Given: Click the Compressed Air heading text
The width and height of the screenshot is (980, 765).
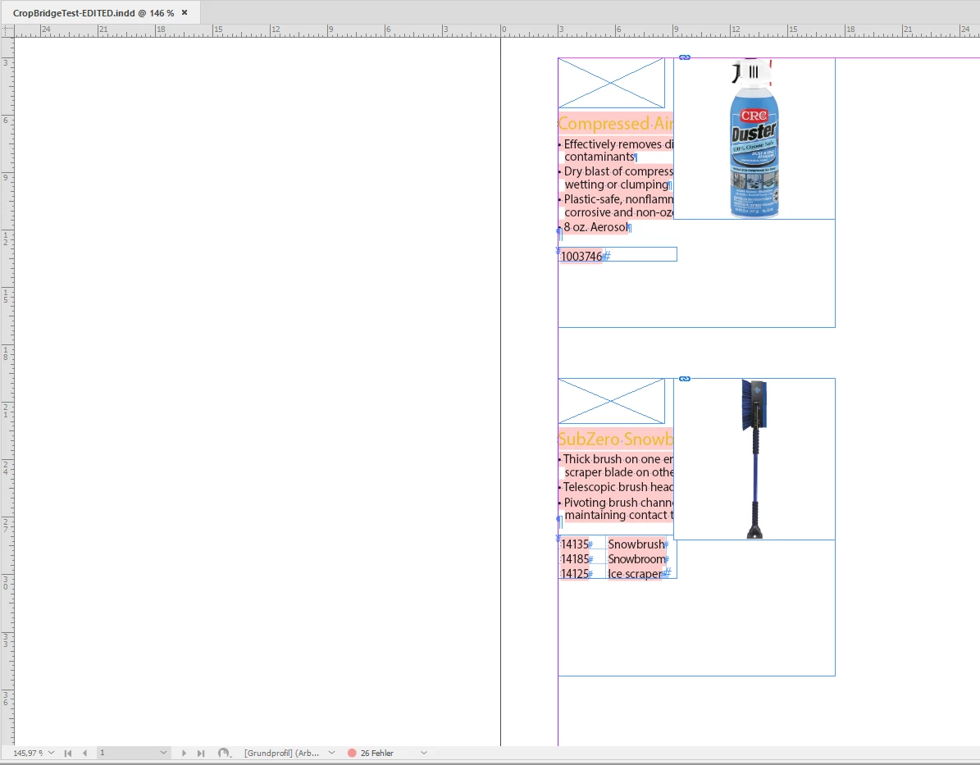Looking at the screenshot, I should (616, 123).
